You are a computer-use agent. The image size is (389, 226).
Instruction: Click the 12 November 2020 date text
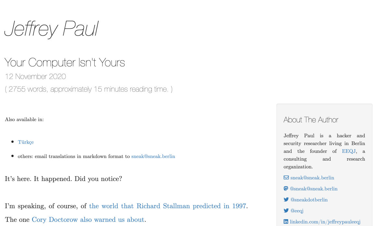click(35, 77)
